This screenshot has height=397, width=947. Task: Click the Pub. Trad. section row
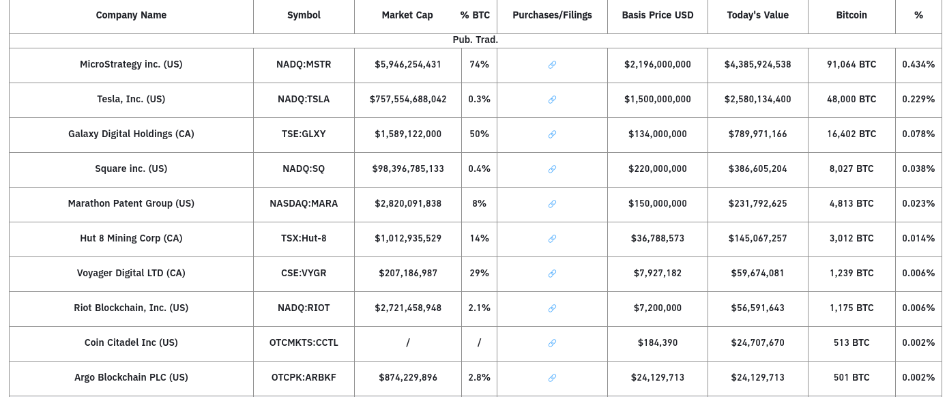(x=476, y=40)
